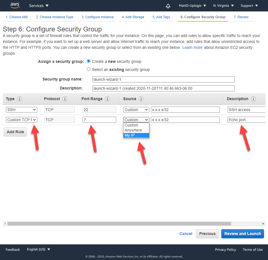
Task: Click right arrow of horizontal scrollbar
Action: click(x=263, y=224)
